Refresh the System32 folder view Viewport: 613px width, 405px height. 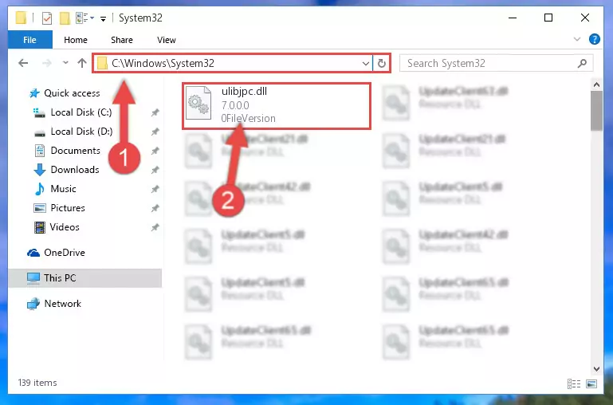coord(382,63)
